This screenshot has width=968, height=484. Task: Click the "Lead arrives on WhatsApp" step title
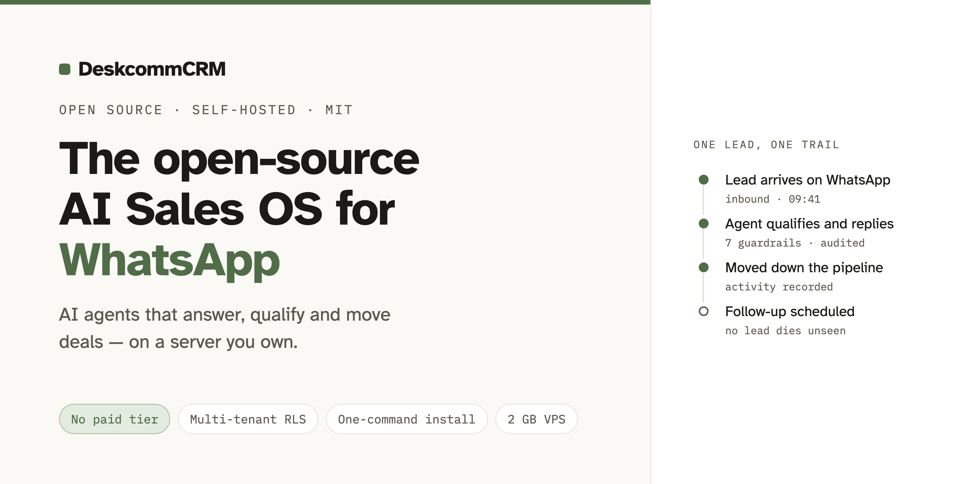click(x=808, y=180)
